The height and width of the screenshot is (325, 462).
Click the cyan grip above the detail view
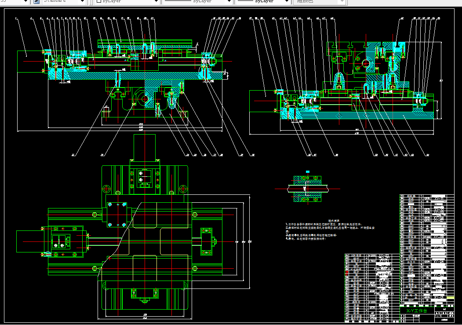point(308,172)
